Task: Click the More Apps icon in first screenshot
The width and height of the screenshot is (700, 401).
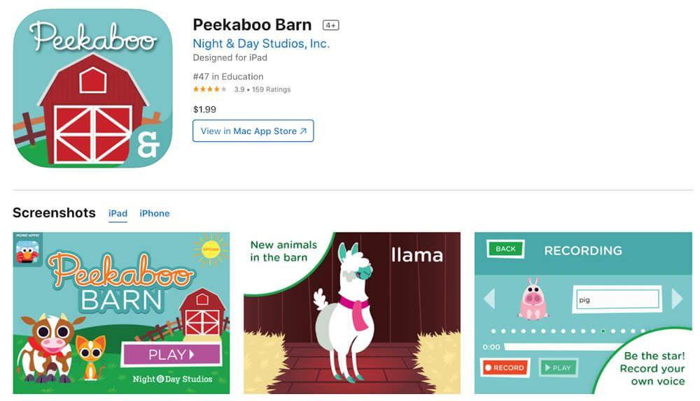Action: pos(28,249)
